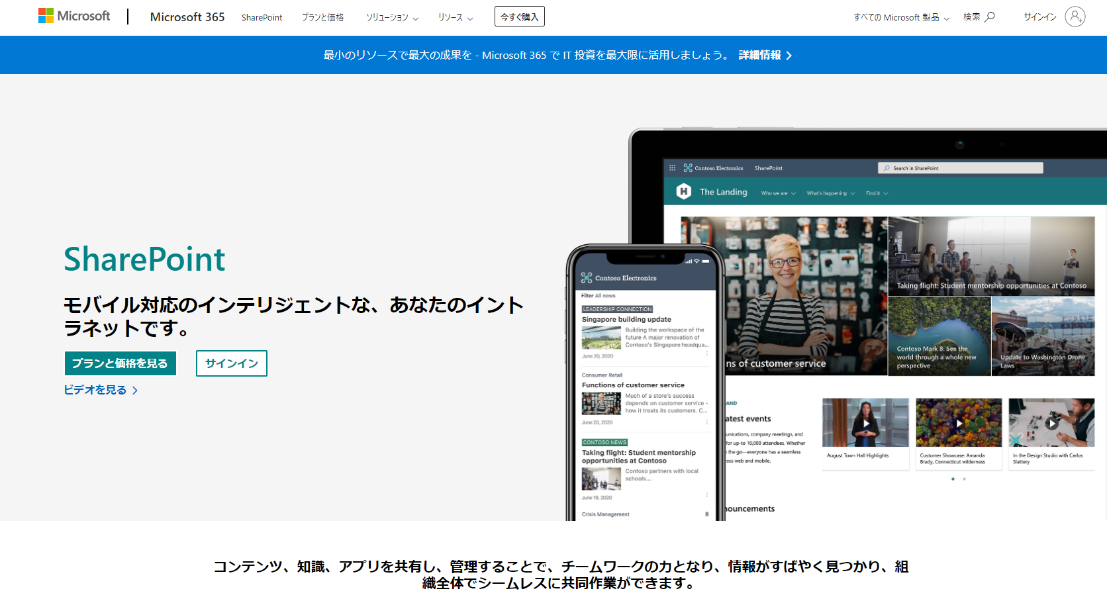1107x601 pixels.
Task: Select second carousel dot under videos
Action: 964,479
